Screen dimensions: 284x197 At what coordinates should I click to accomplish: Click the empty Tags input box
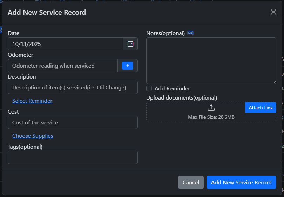coord(73,157)
